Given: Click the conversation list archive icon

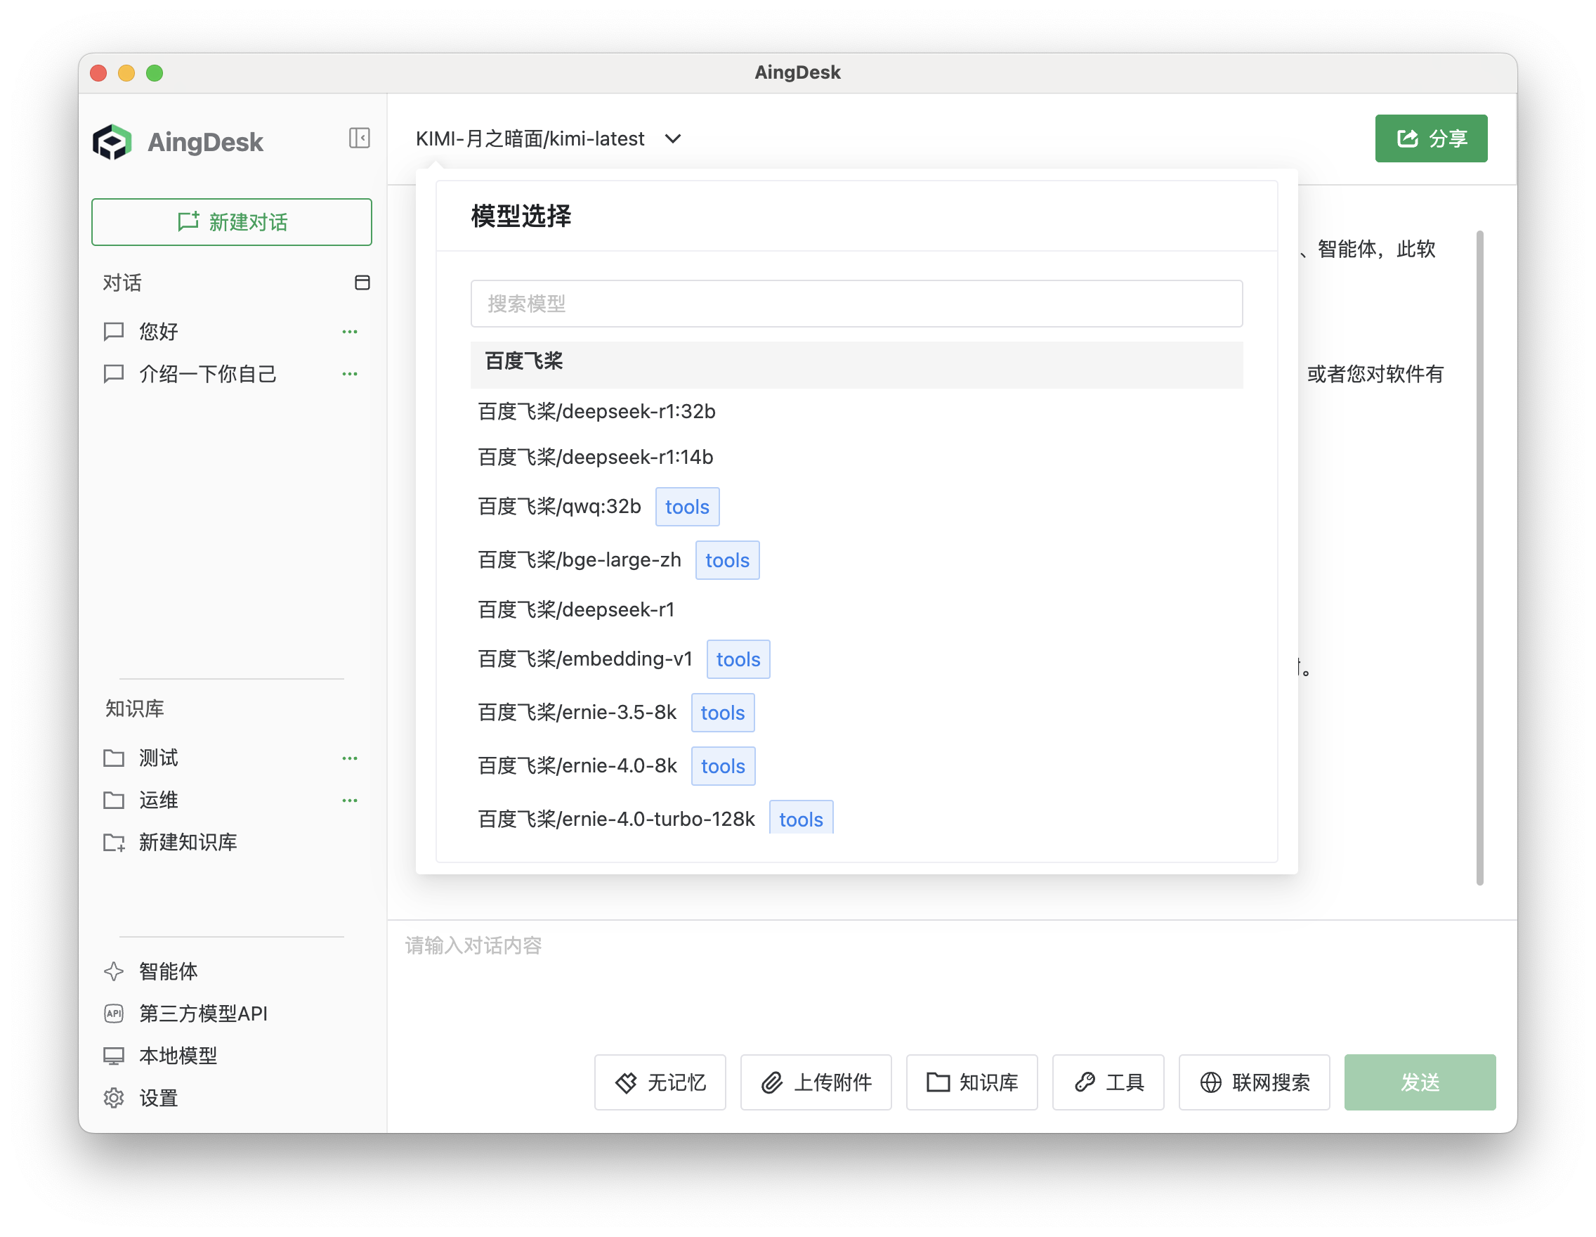Looking at the screenshot, I should pyautogui.click(x=362, y=283).
